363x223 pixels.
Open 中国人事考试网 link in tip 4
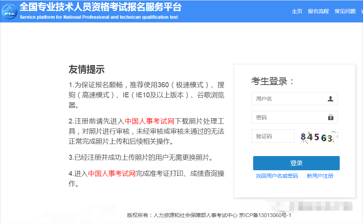(112, 173)
